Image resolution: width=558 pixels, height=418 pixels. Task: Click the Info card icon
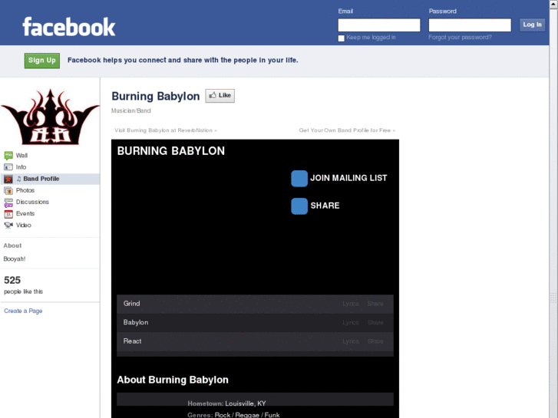pyautogui.click(x=8, y=167)
